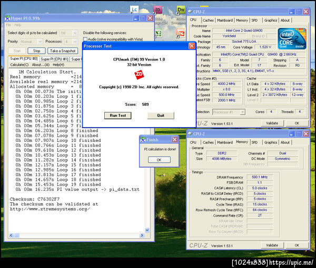
Task: Click the bottom CPU-Z title bar icon
Action: coord(190,133)
